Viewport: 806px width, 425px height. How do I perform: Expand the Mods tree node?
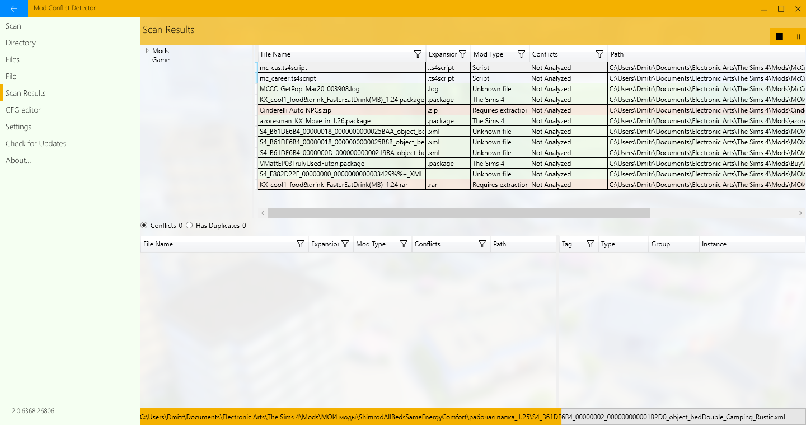click(x=147, y=51)
